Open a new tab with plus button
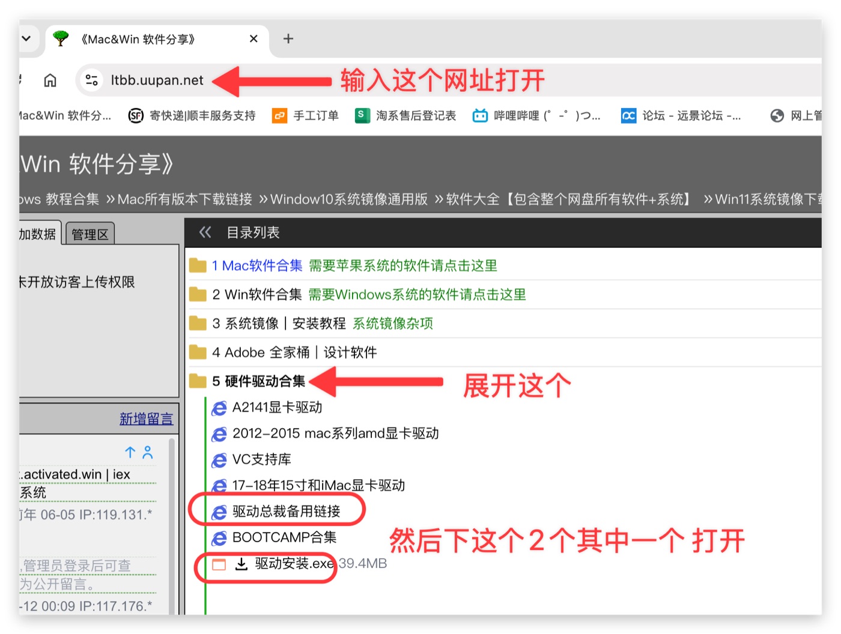The width and height of the screenshot is (841, 634). pyautogui.click(x=288, y=39)
